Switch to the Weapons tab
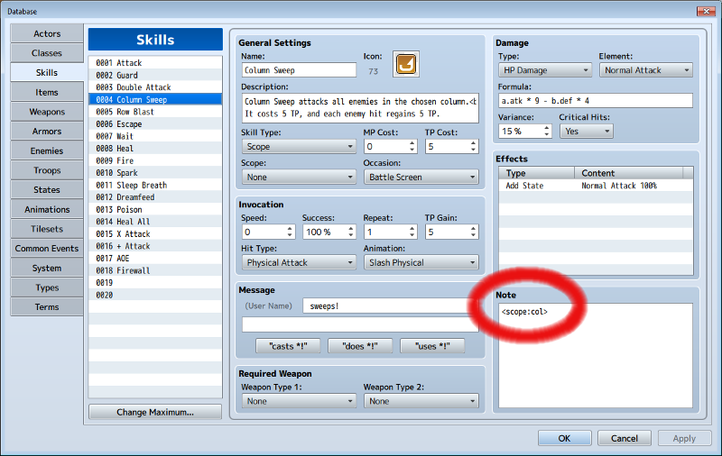This screenshot has height=456, width=722. (47, 112)
